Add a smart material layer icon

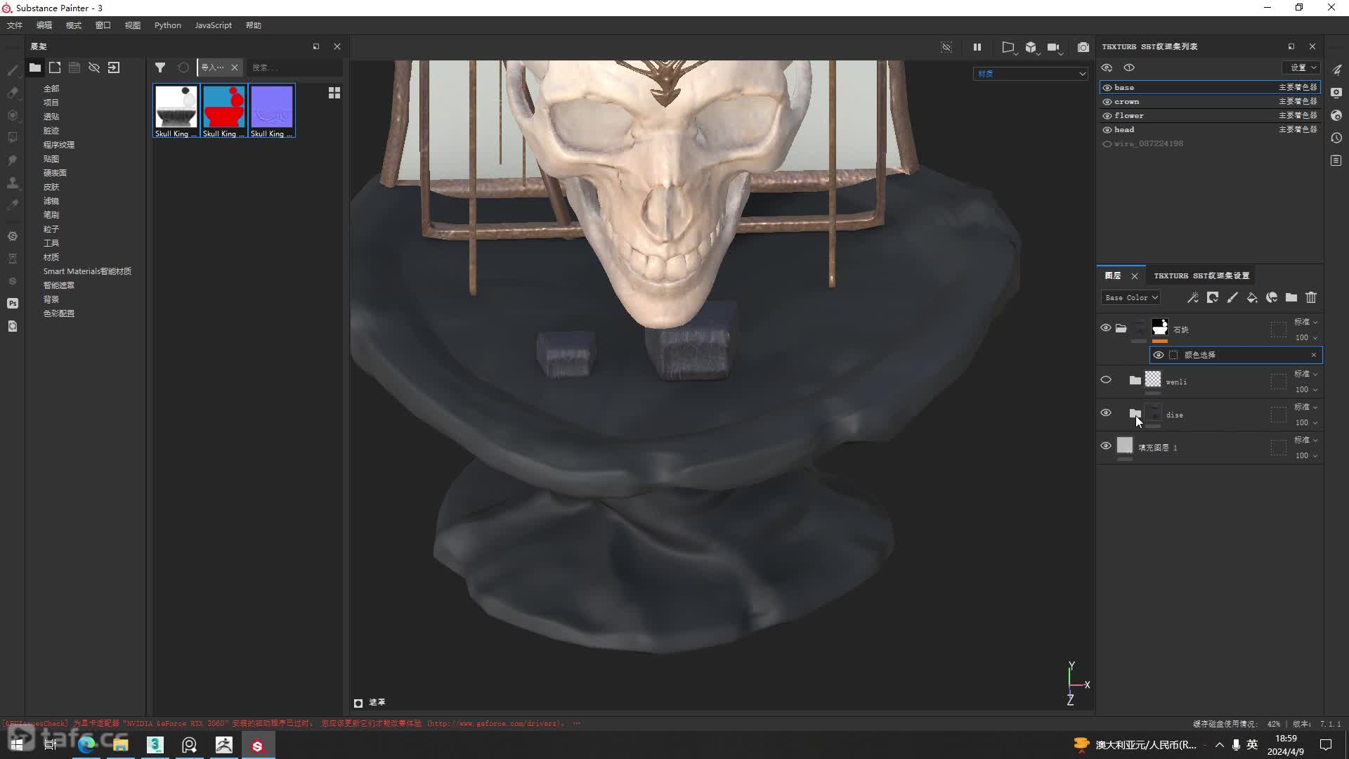pos(1272,298)
